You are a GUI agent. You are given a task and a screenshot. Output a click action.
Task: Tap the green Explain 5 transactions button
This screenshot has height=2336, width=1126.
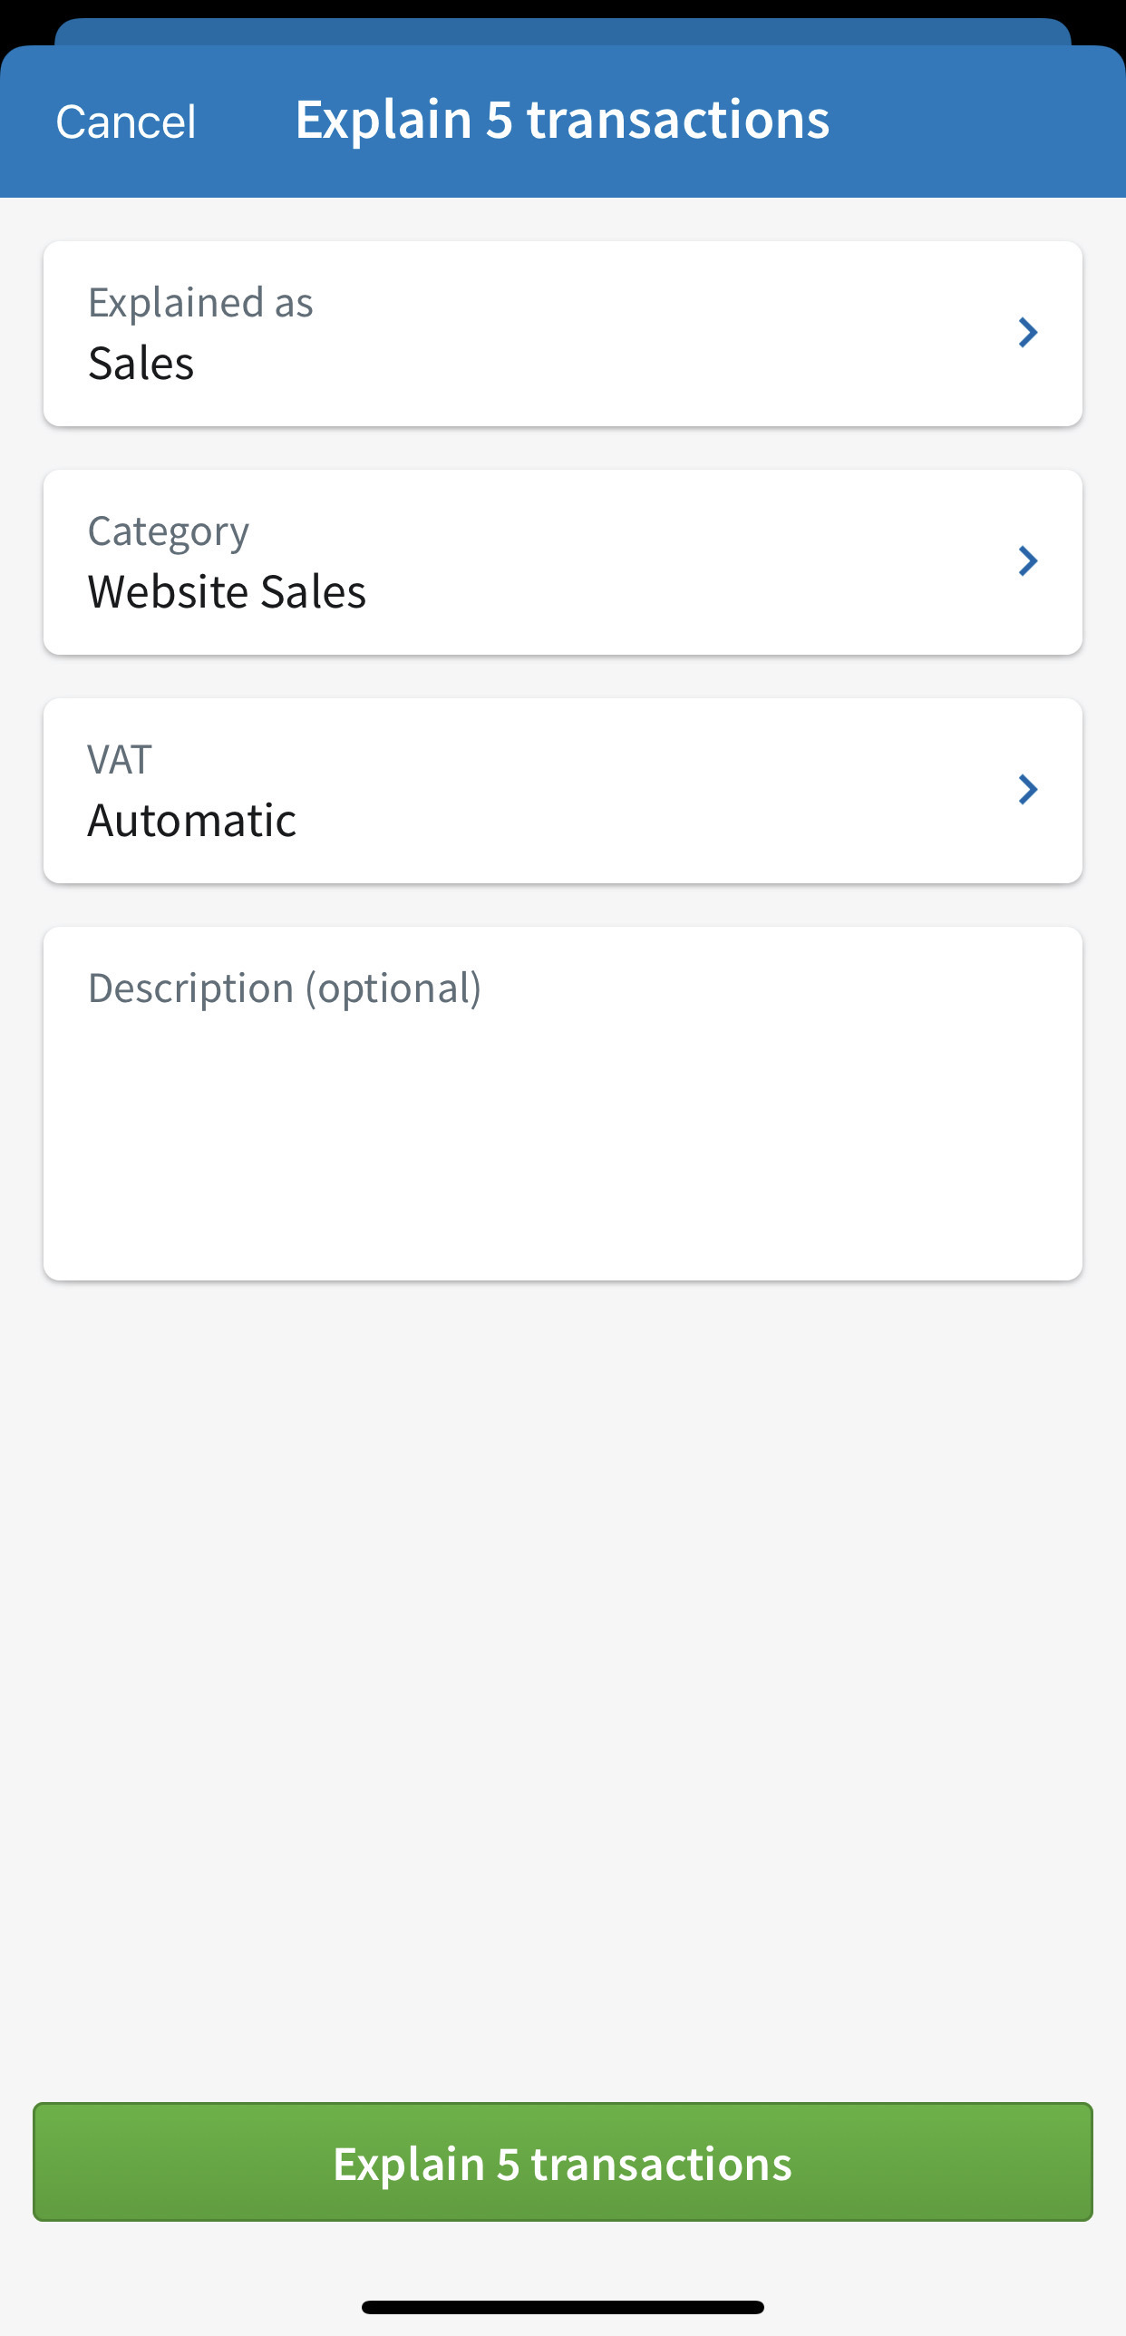tap(563, 2166)
